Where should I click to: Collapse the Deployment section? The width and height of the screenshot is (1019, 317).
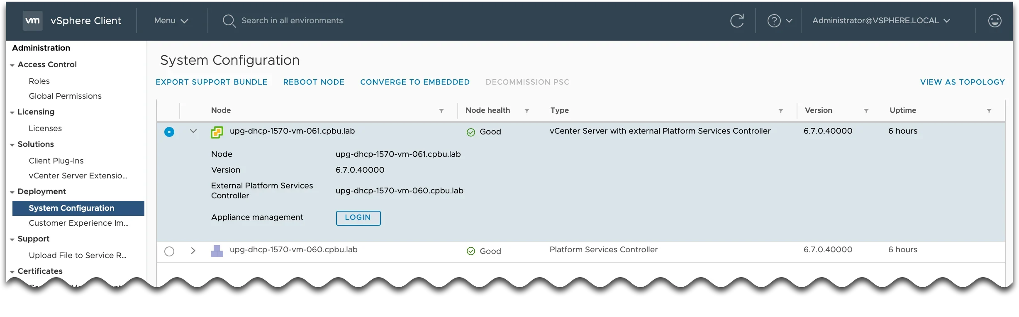12,193
